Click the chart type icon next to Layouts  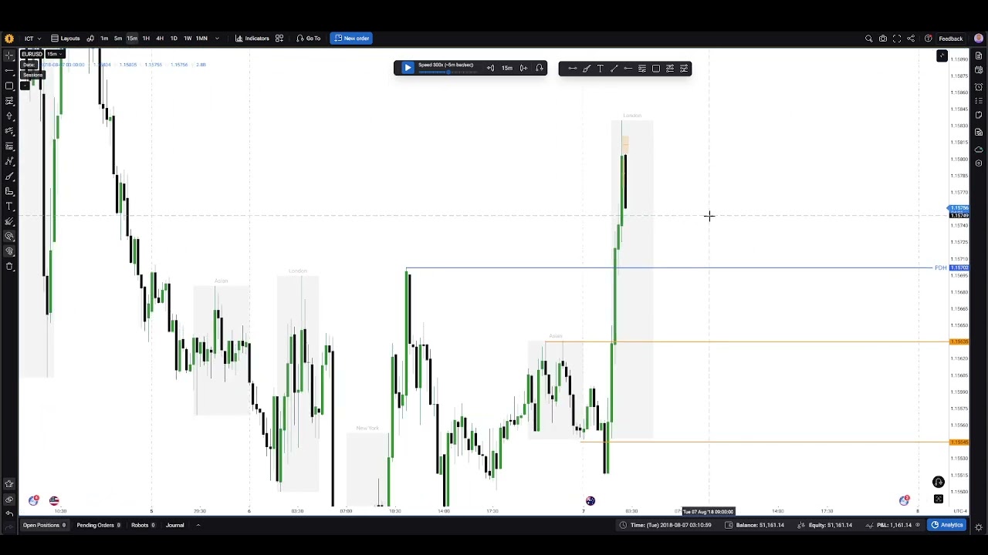(x=90, y=39)
